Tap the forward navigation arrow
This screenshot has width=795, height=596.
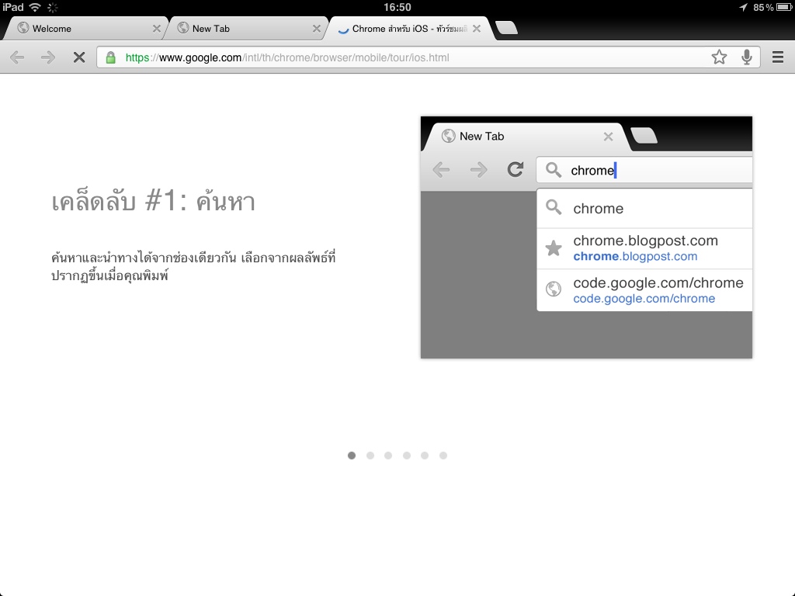(48, 57)
